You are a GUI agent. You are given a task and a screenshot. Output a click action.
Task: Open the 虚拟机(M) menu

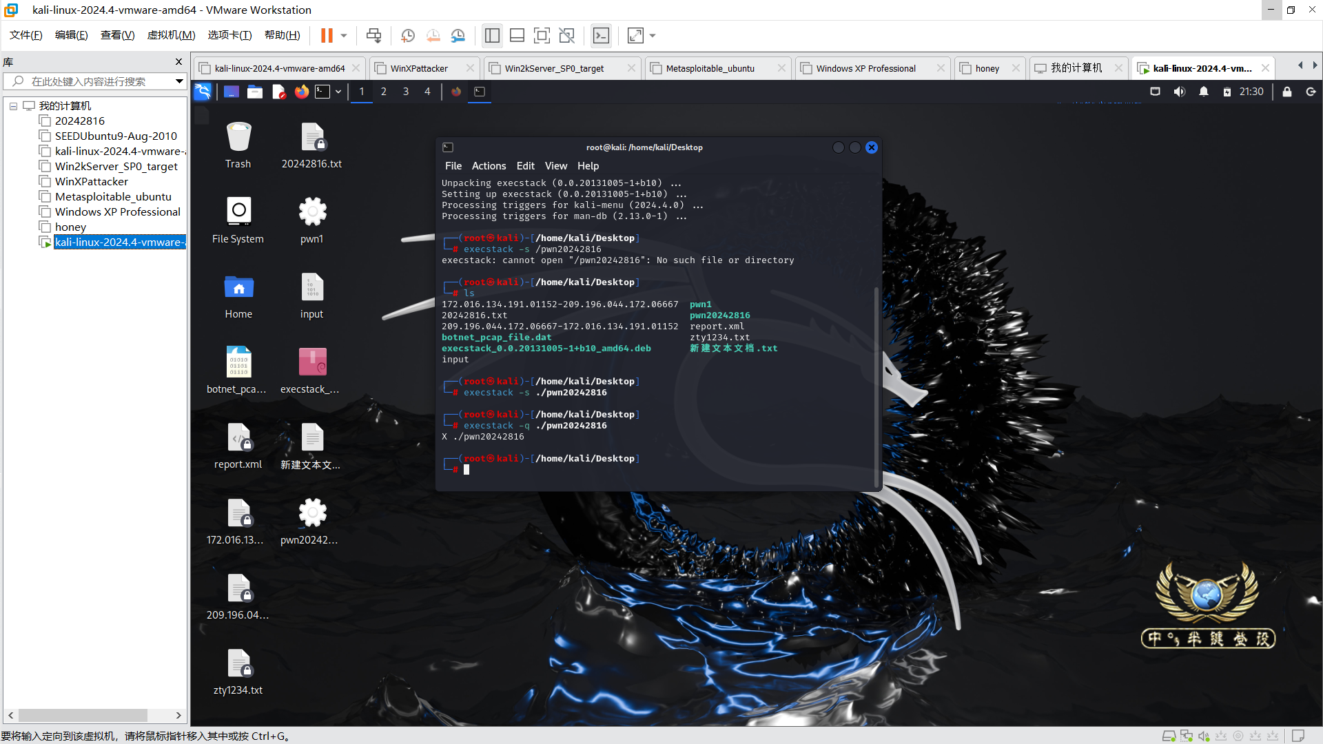click(x=171, y=35)
